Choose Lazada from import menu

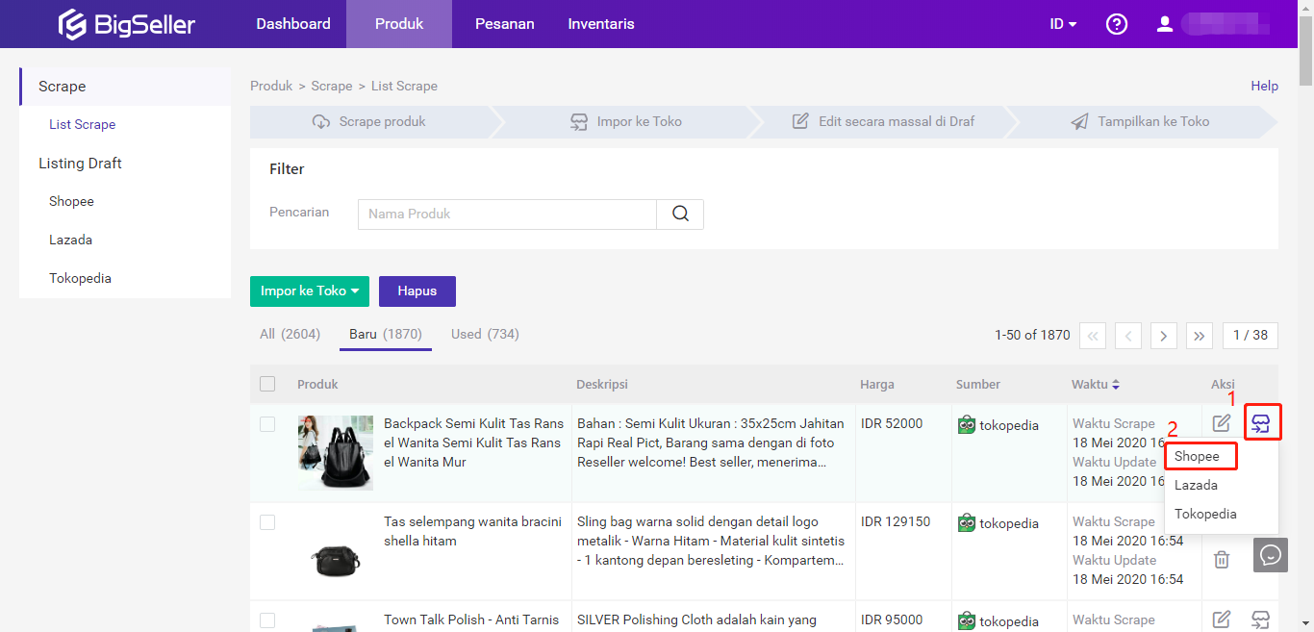(1196, 485)
